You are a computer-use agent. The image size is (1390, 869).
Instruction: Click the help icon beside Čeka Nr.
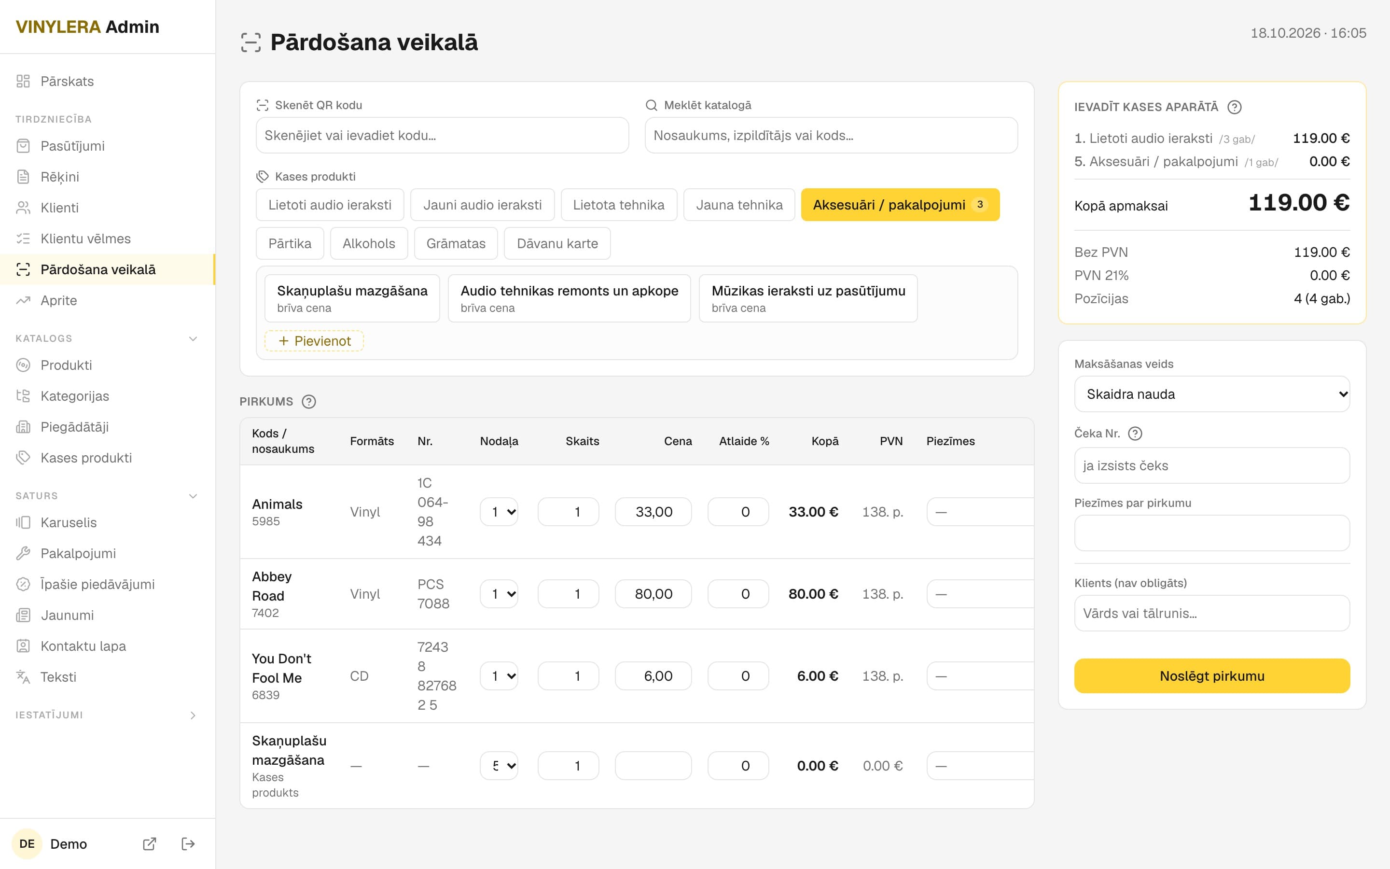pyautogui.click(x=1135, y=434)
